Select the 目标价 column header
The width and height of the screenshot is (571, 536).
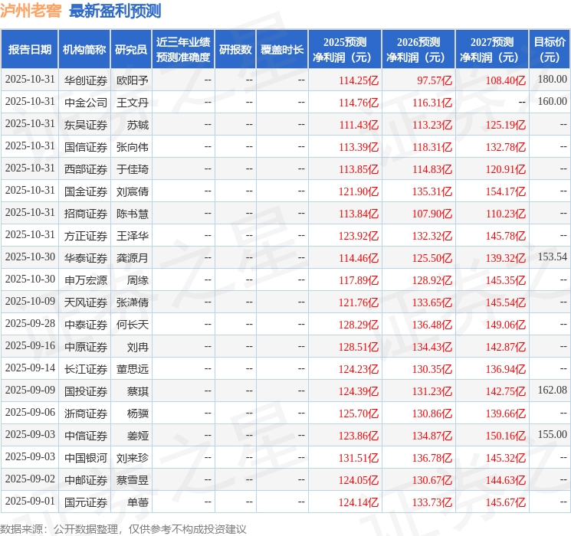pyautogui.click(x=550, y=50)
